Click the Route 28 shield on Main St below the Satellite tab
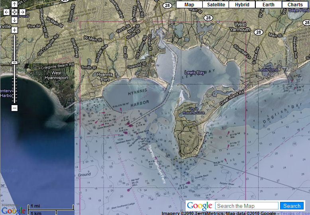 pos(208,18)
